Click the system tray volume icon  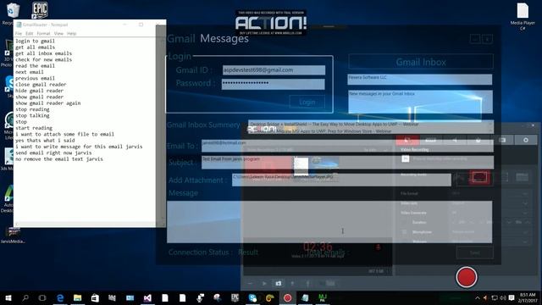(503, 298)
